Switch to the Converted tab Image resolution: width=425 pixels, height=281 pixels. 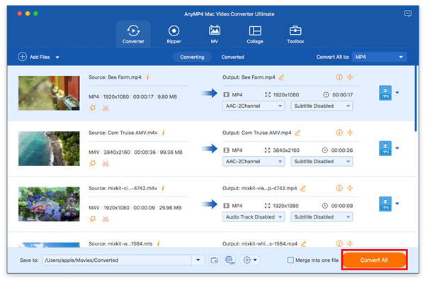pos(232,57)
